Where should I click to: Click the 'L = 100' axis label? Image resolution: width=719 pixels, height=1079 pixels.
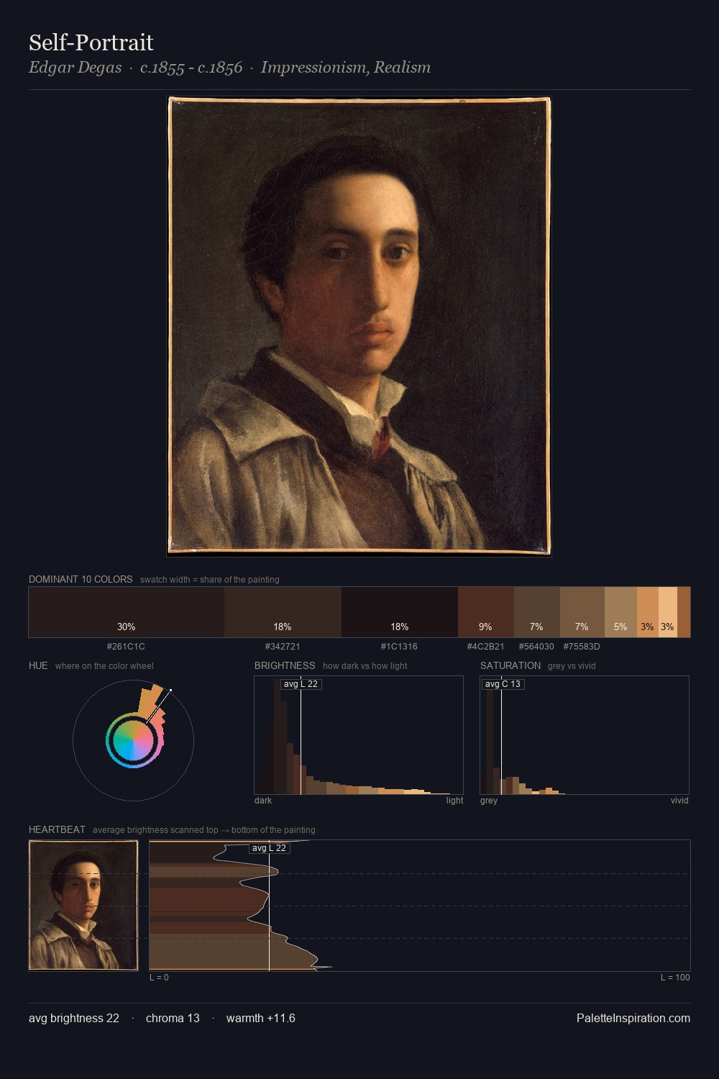675,978
